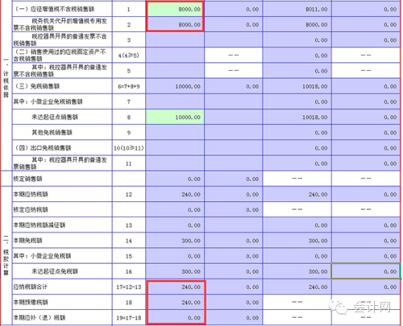The image size is (403, 326).
Task: Select the row number 8 cell
Action: (129, 118)
